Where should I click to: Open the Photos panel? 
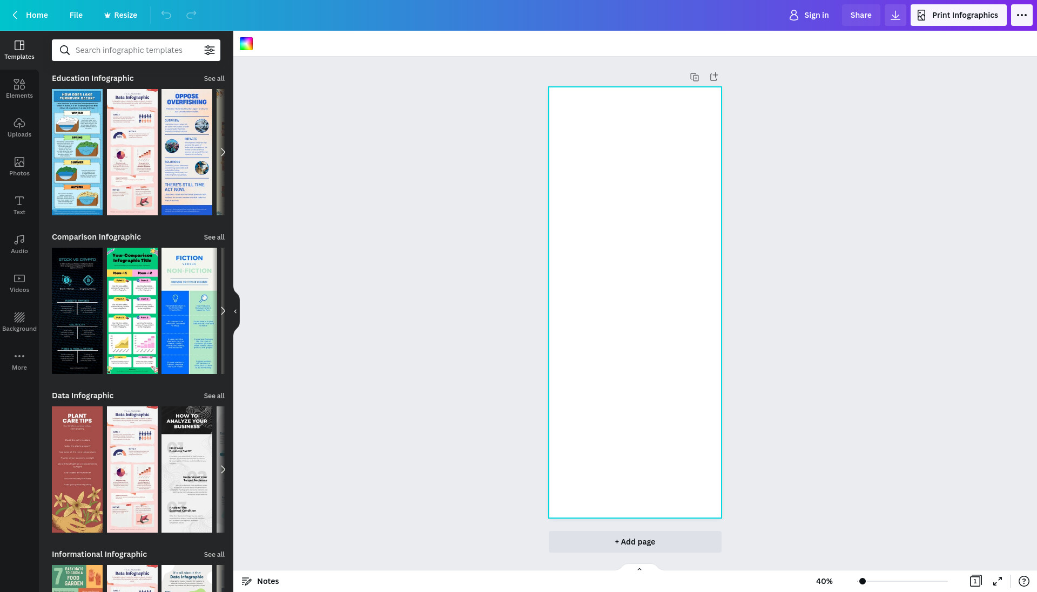[x=19, y=166]
